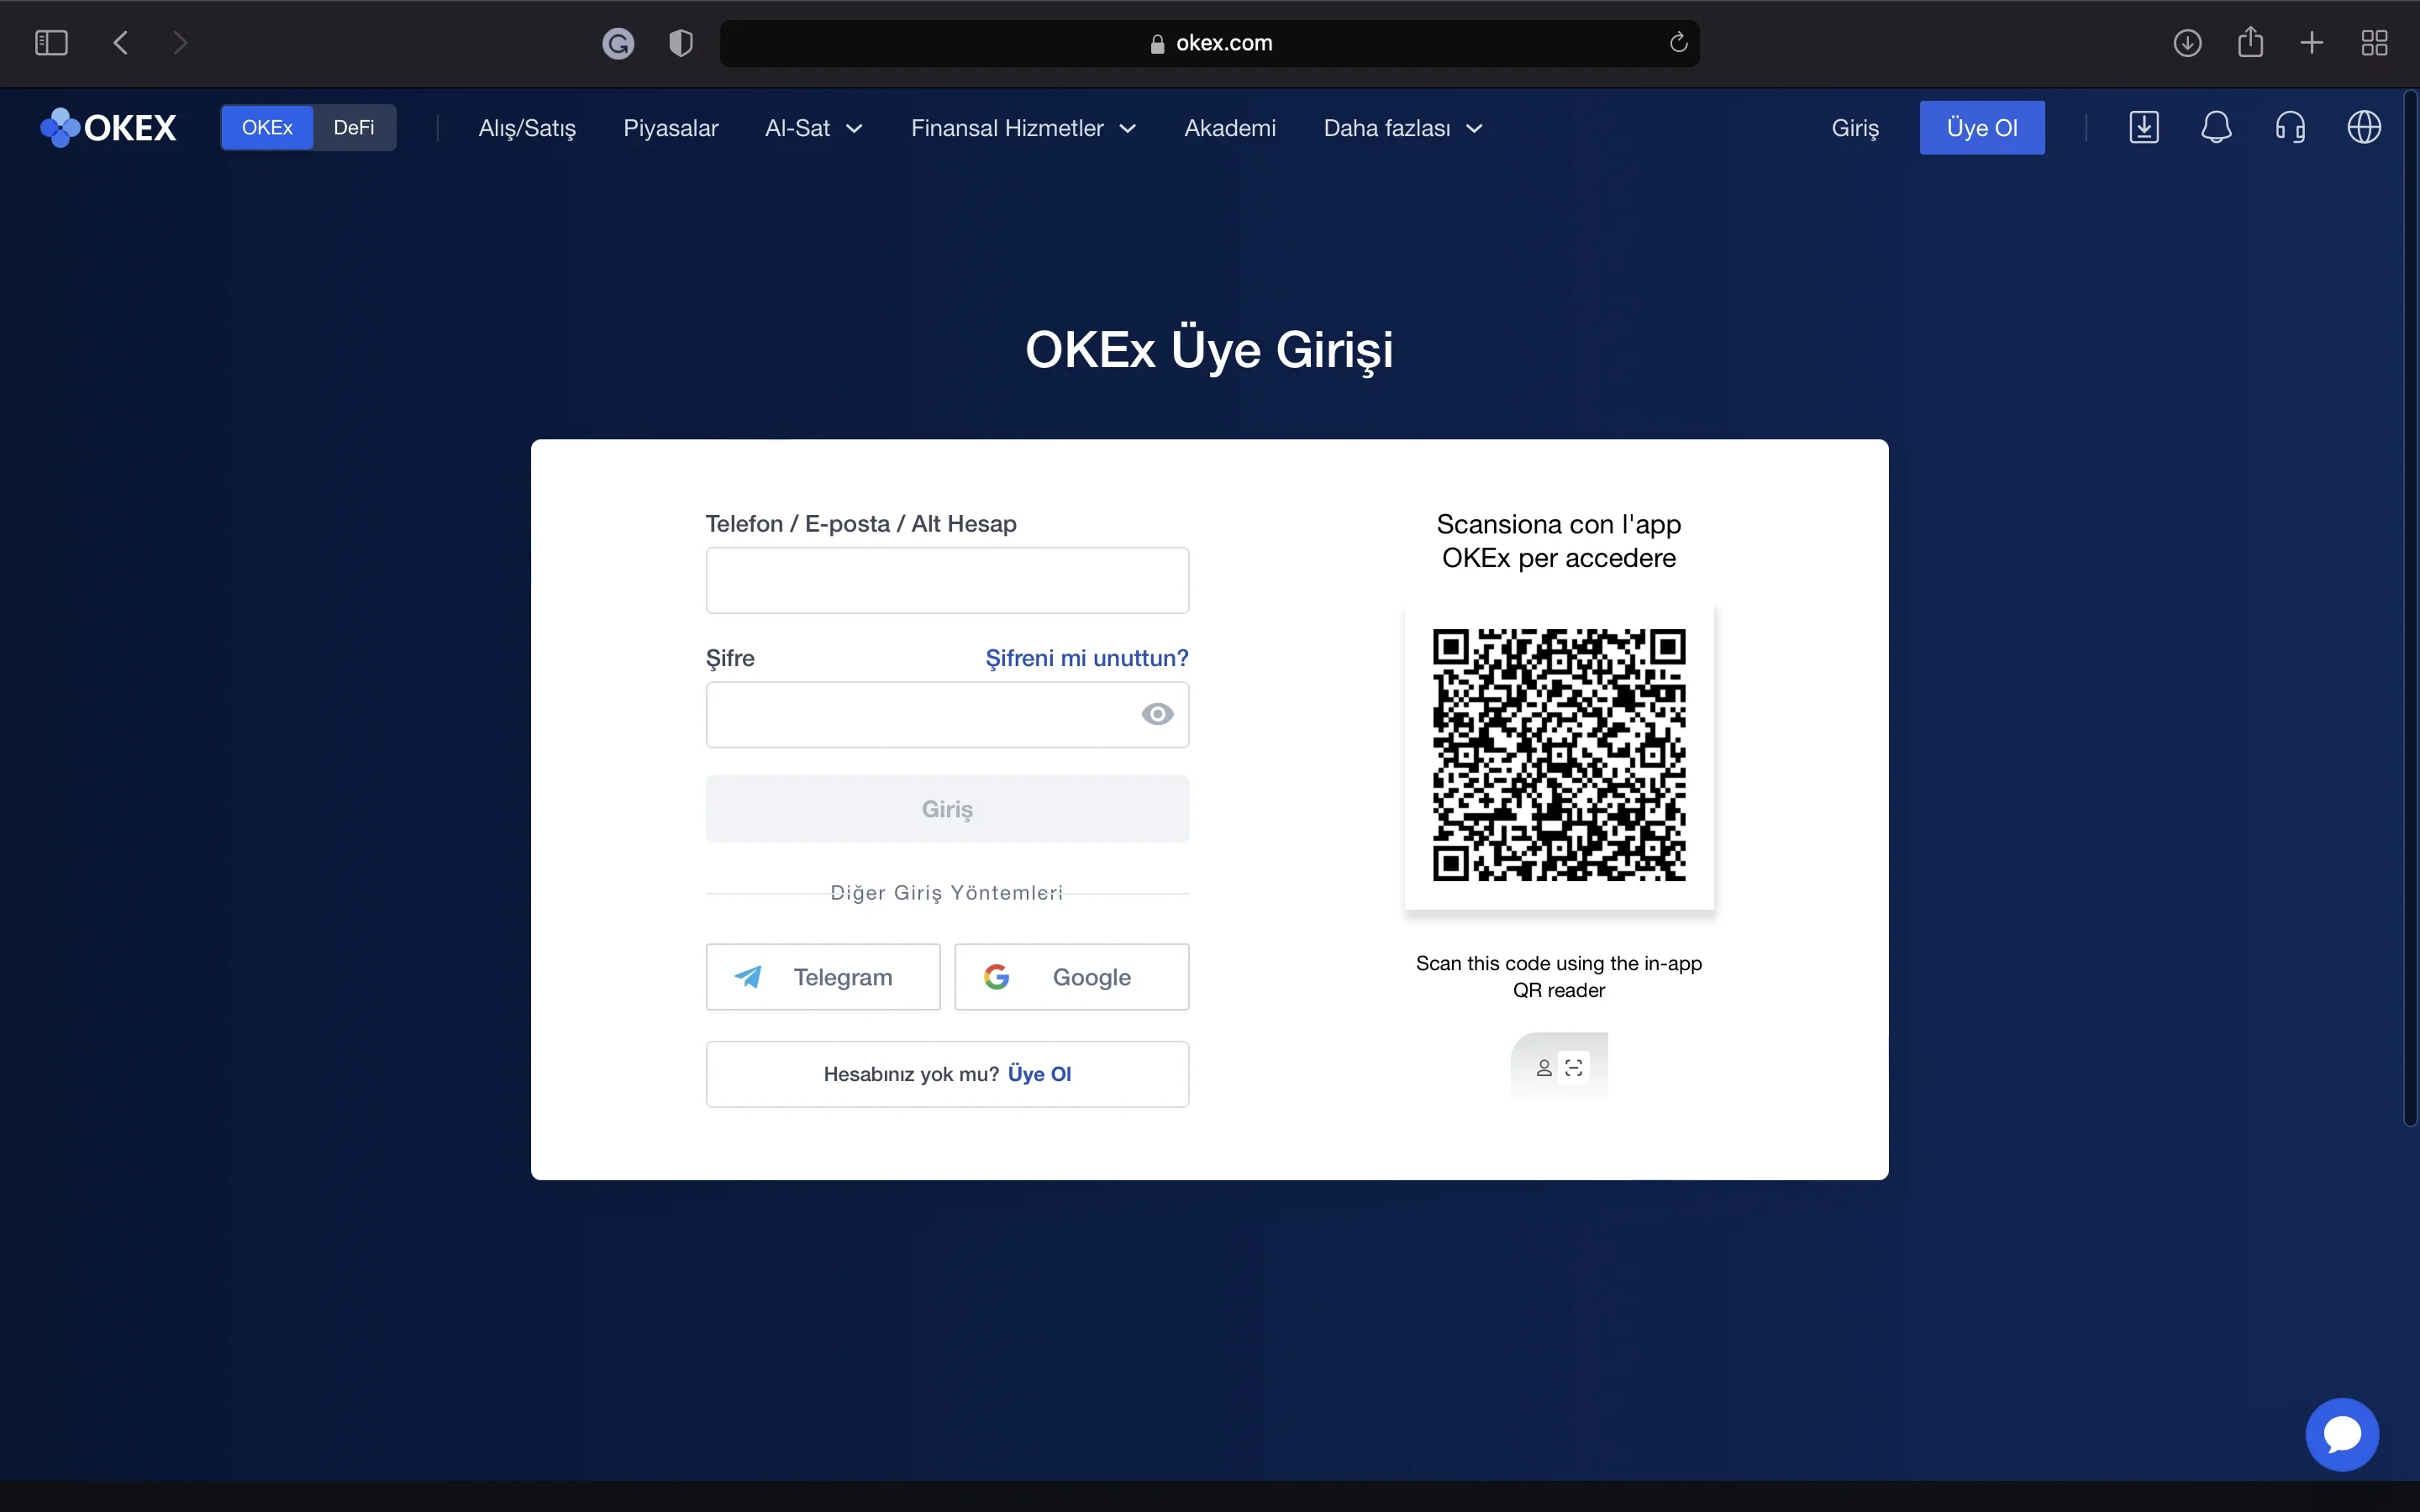Click the Diğer Giriş Yöntemleri label
The image size is (2420, 1512).
pos(947,893)
